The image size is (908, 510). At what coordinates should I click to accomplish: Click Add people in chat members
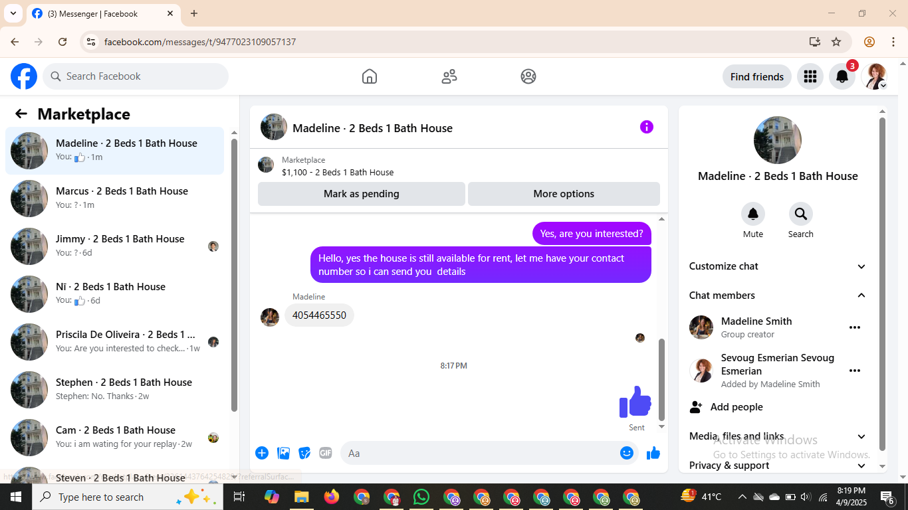pos(778,407)
